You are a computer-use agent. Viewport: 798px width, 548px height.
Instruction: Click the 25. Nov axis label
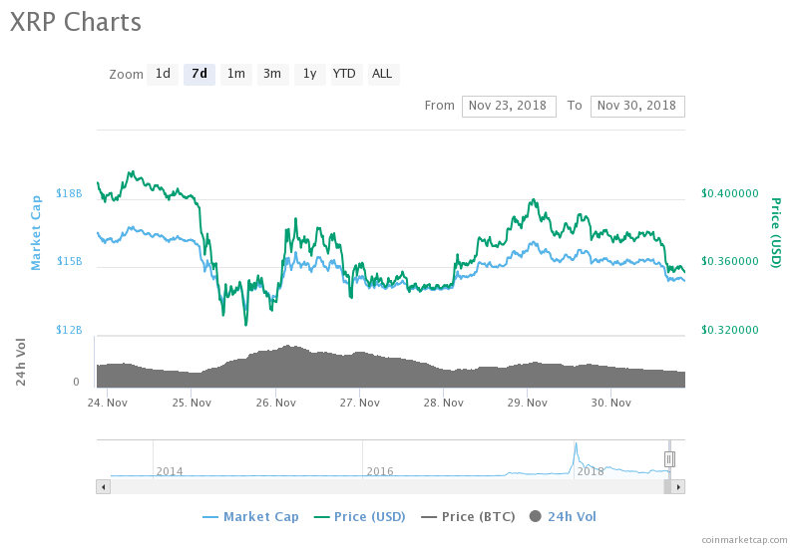tap(192, 403)
